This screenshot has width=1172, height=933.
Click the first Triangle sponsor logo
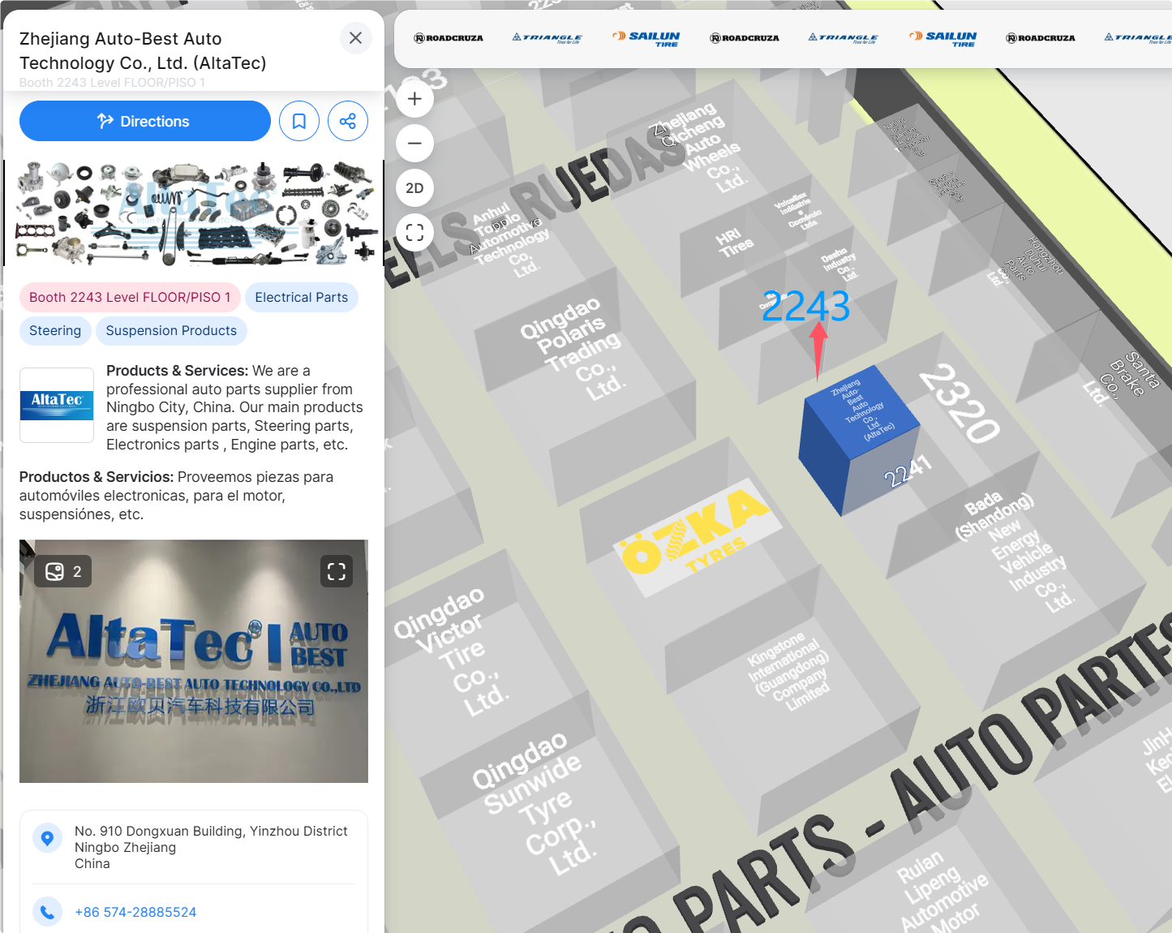(547, 38)
